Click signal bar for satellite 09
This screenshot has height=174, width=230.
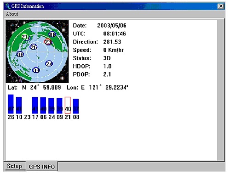tap(59, 106)
